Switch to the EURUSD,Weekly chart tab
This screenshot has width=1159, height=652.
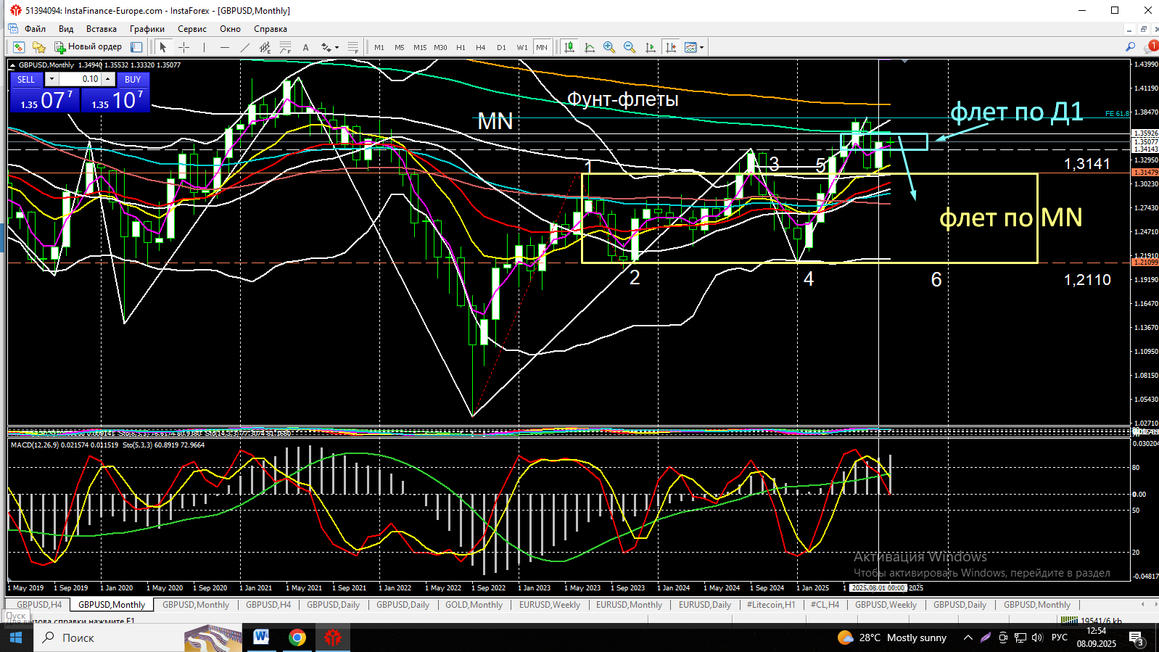click(550, 605)
